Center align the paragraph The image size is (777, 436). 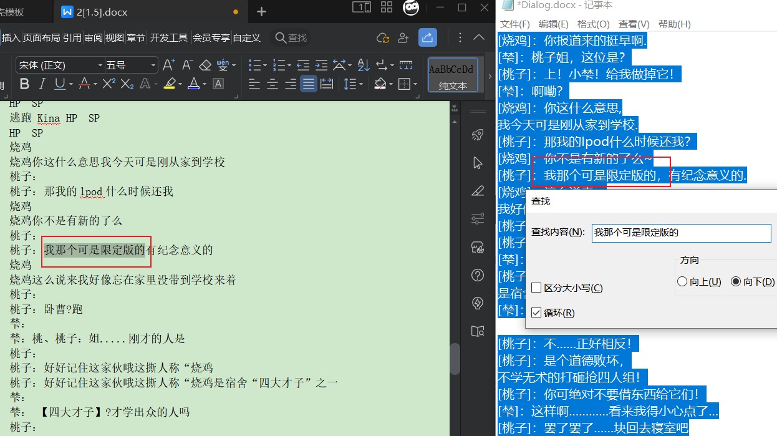[272, 84]
